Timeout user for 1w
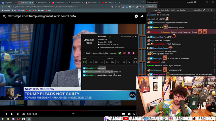 click(129, 62)
